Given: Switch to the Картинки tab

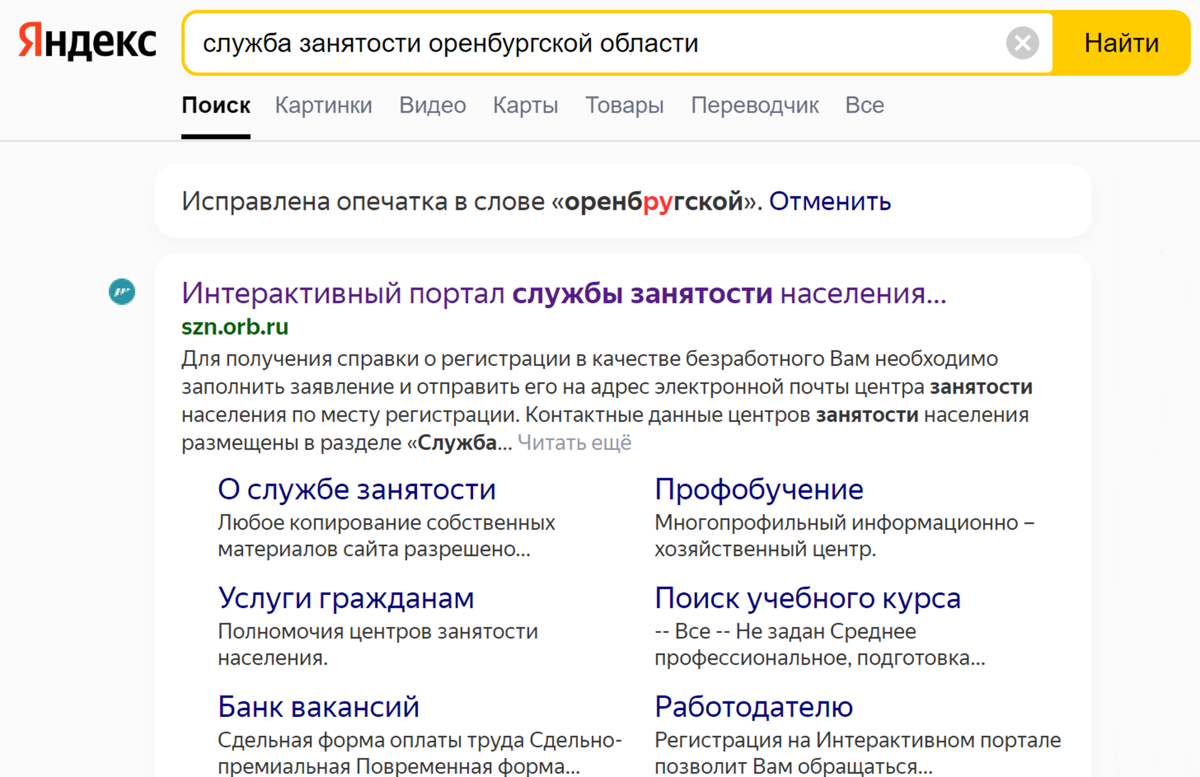Looking at the screenshot, I should 324,105.
